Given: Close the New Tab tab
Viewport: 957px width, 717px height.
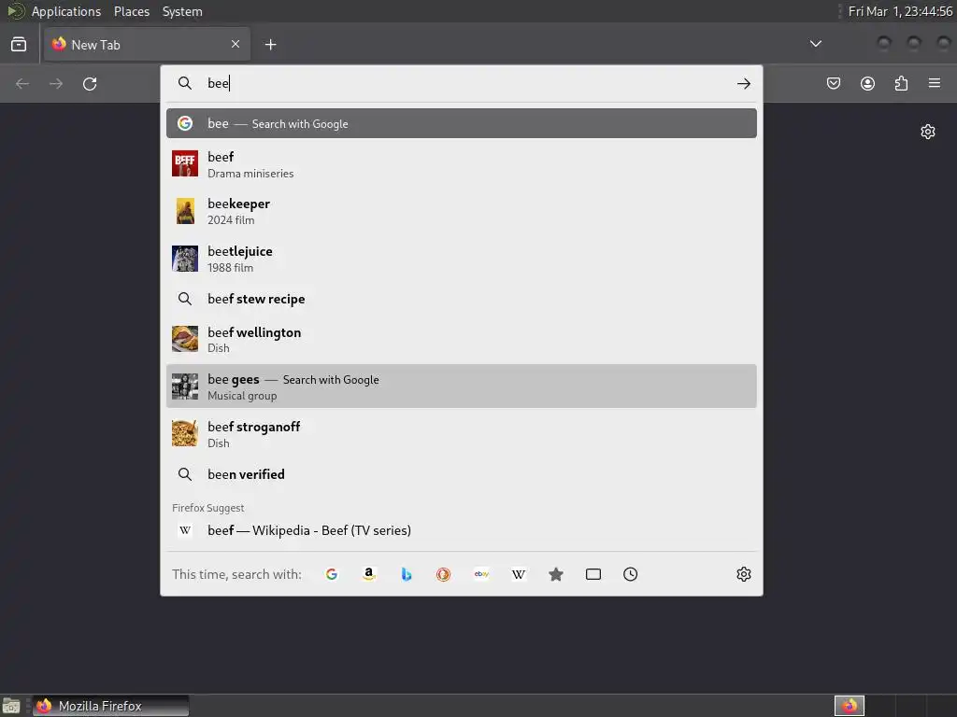Looking at the screenshot, I should [236, 44].
